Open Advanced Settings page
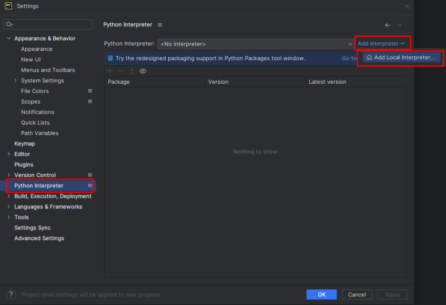The height and width of the screenshot is (305, 446). point(39,238)
